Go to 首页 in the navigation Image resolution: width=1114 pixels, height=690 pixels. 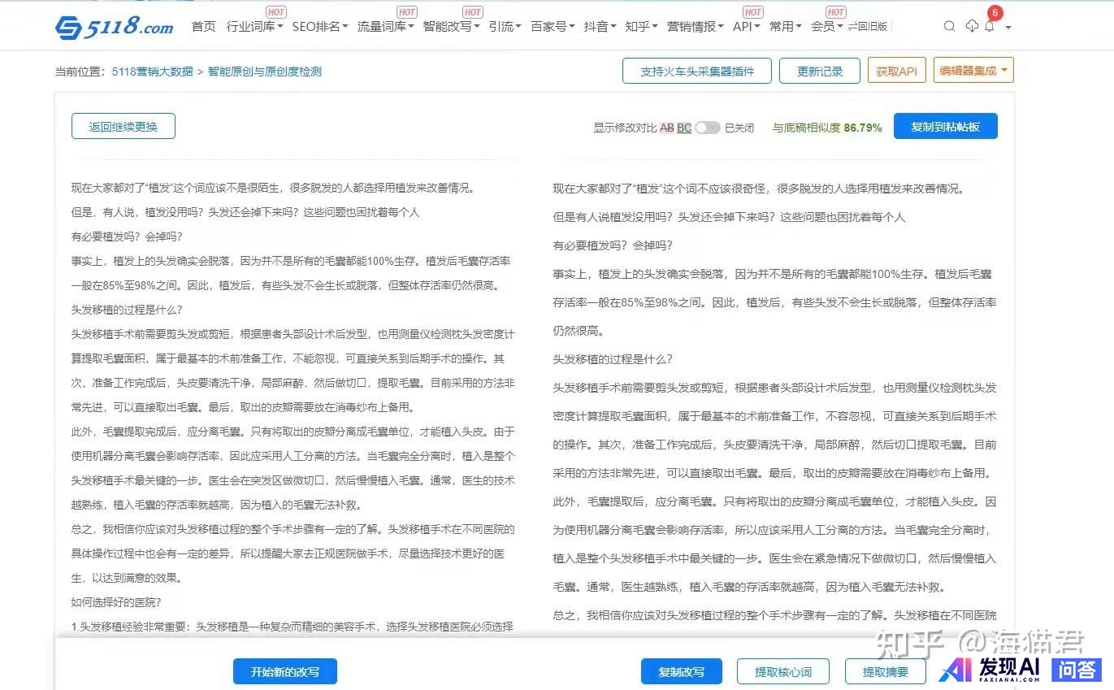(x=203, y=27)
